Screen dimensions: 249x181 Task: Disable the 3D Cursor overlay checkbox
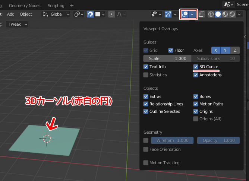196,67
